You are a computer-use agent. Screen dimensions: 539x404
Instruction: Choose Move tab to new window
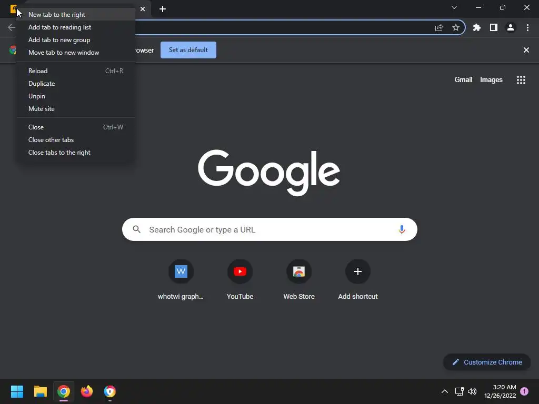tap(76, 53)
